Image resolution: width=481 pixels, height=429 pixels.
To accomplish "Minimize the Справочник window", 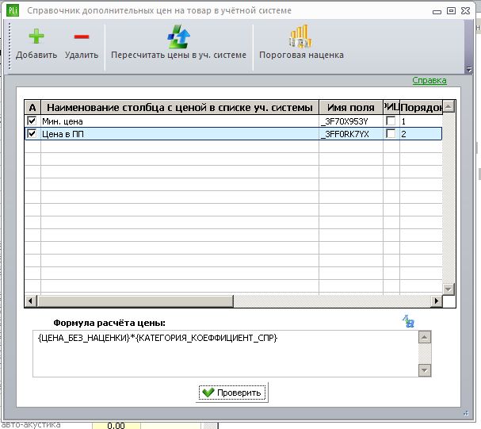I will click(x=437, y=11).
